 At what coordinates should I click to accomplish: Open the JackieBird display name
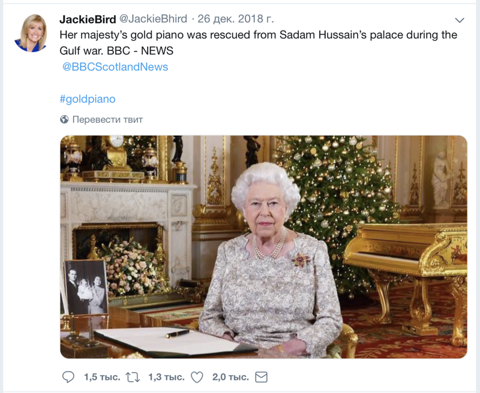point(88,19)
